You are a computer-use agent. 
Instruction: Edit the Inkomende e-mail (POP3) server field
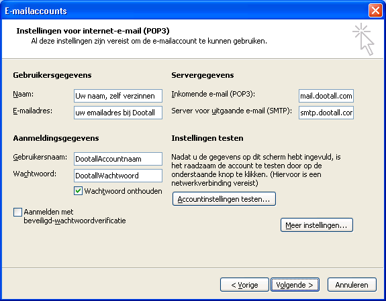tap(326, 96)
